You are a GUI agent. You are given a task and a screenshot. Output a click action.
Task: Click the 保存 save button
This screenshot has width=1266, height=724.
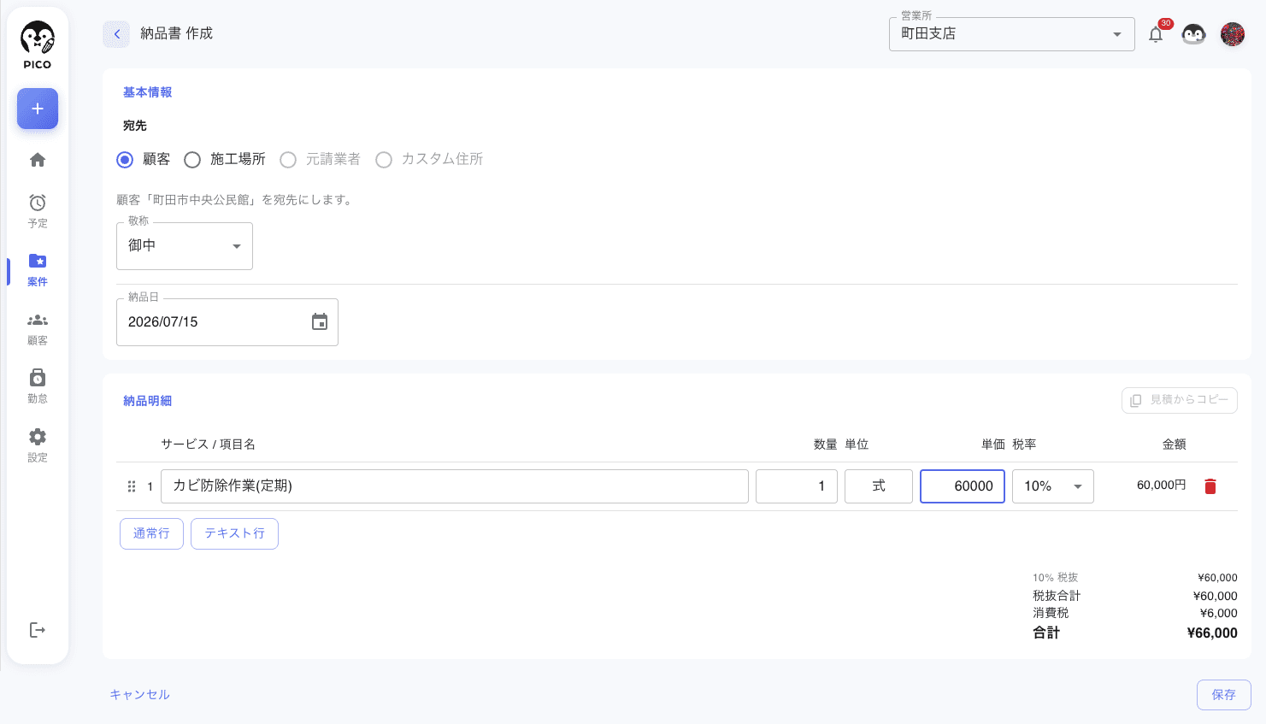coord(1224,695)
